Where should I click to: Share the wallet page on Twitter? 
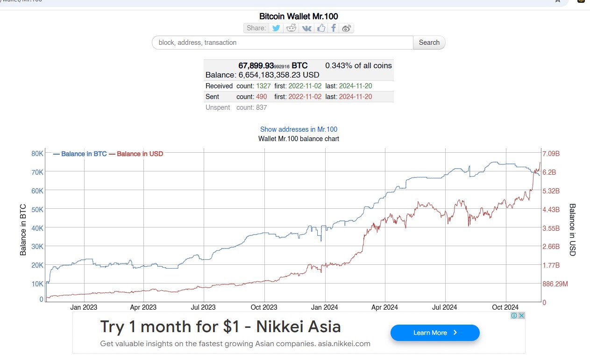coord(276,28)
